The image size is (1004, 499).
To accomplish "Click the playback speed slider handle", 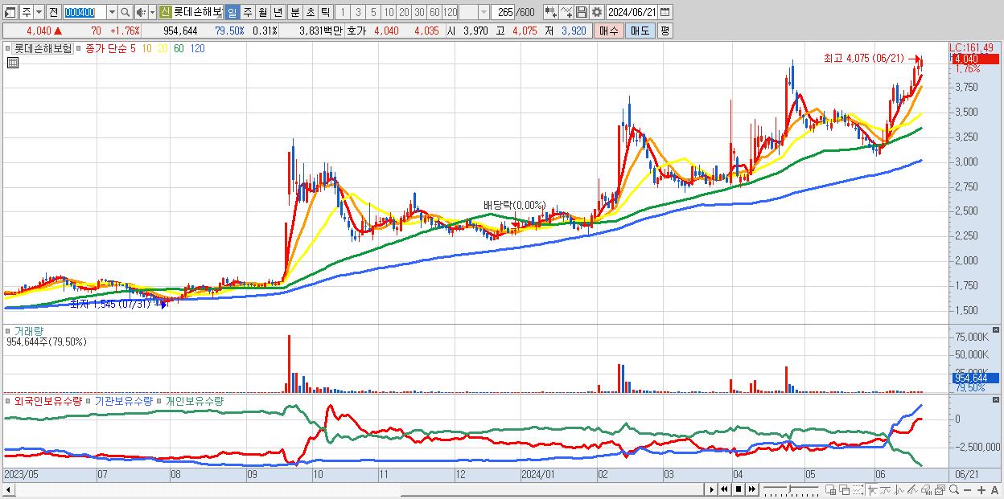I will pyautogui.click(x=789, y=489).
